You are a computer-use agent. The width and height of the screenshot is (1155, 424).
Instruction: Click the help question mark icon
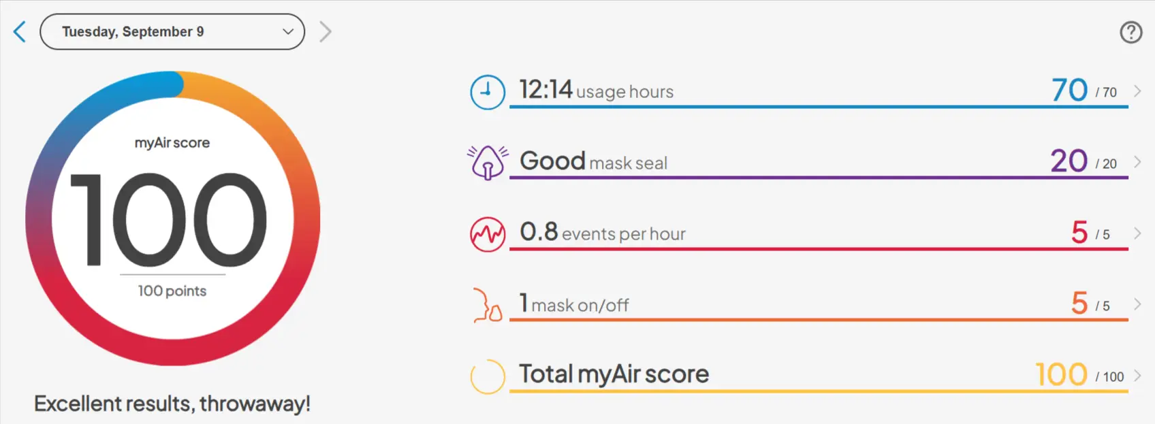[1130, 32]
